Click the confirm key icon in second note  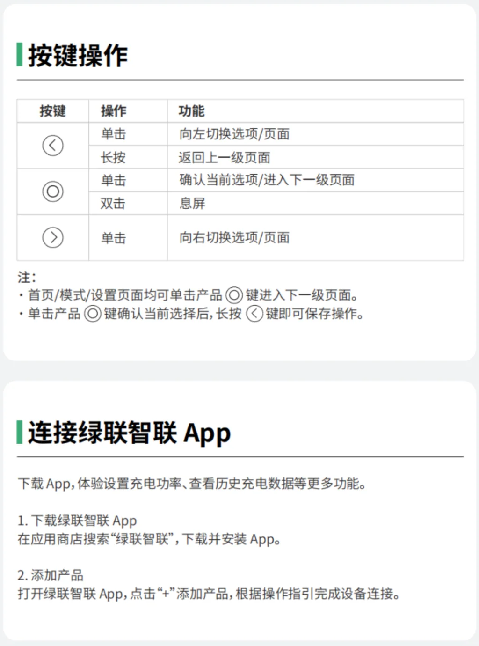93,314
